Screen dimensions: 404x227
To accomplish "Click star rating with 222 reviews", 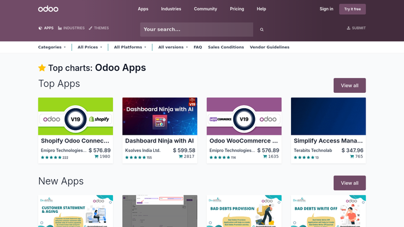I will [x=51, y=157].
